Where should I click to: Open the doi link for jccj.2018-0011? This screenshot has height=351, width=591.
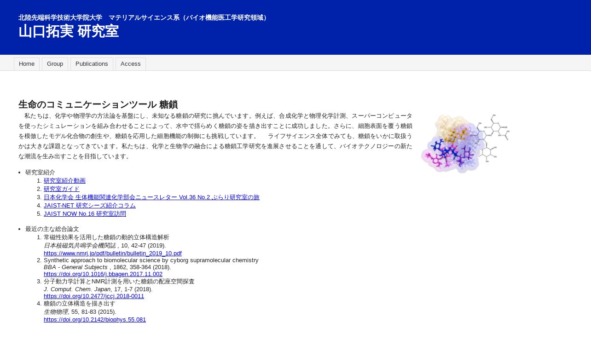click(x=94, y=296)
